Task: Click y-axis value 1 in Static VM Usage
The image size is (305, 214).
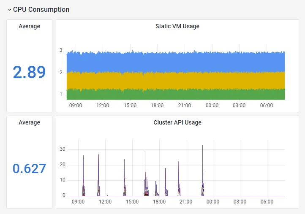Action: pos(61,95)
